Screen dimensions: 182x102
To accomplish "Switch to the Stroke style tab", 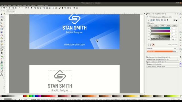I will point(167,17).
